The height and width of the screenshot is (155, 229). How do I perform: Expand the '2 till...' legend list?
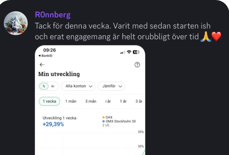pos(106,125)
